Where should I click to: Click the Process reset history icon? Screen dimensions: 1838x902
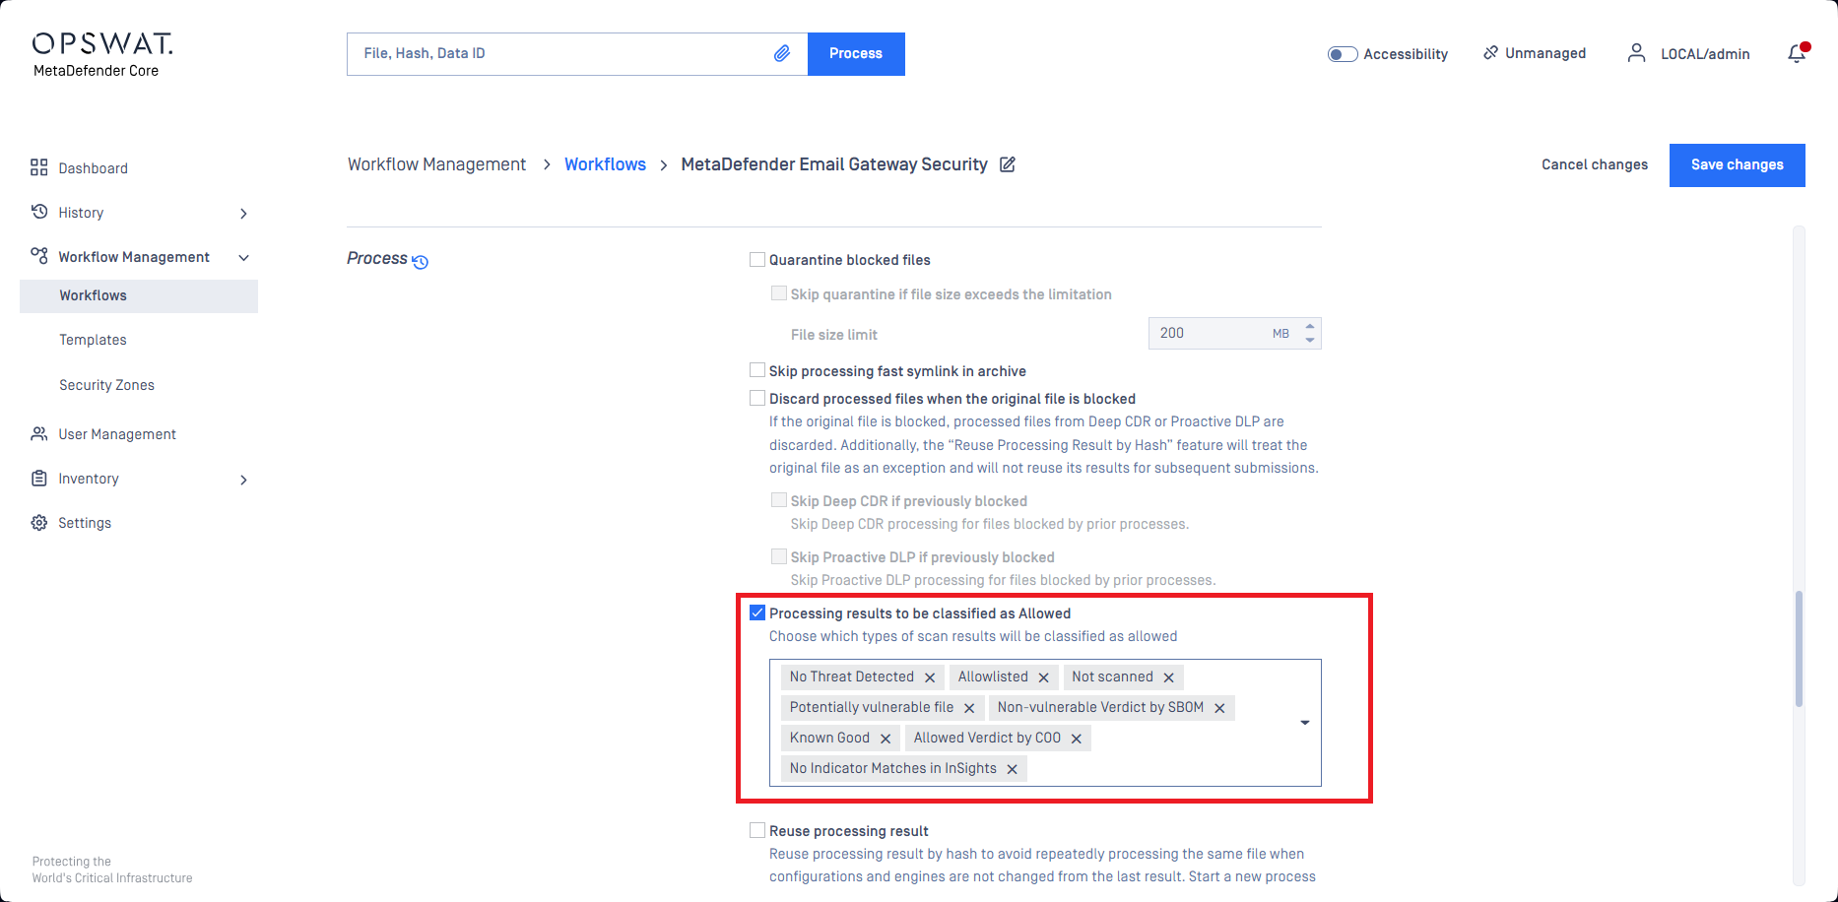[421, 261]
